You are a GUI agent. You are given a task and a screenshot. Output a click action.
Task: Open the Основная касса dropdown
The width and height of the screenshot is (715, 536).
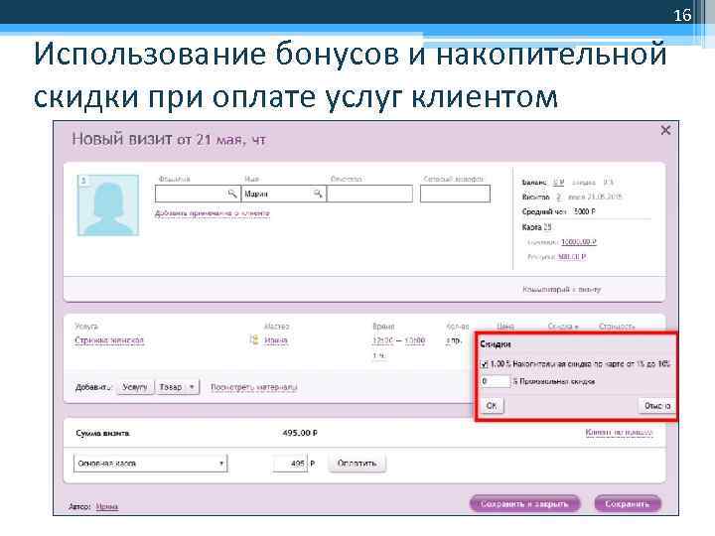tap(151, 464)
